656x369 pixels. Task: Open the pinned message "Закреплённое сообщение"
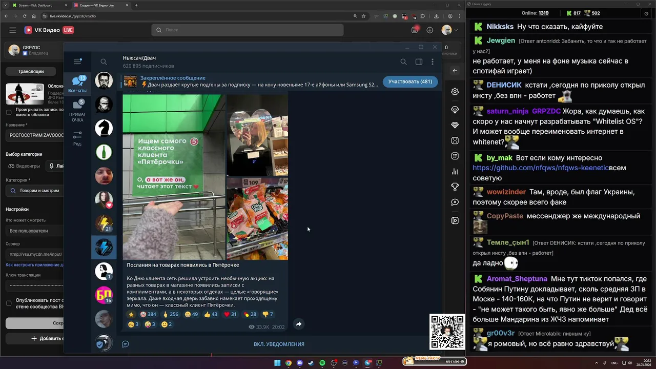coord(251,81)
